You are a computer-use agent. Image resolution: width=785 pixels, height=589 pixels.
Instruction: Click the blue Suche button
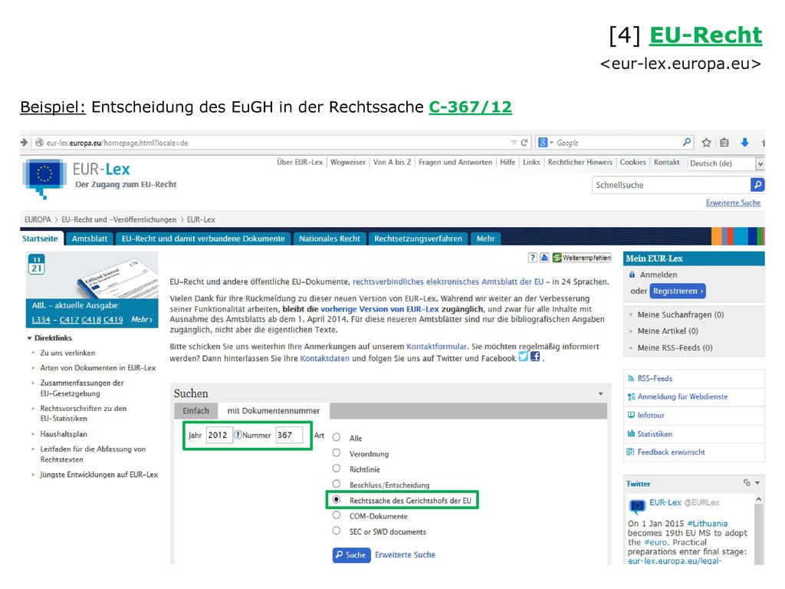point(351,555)
